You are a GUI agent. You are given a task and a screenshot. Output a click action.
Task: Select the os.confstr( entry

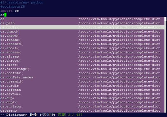click(x=82, y=73)
